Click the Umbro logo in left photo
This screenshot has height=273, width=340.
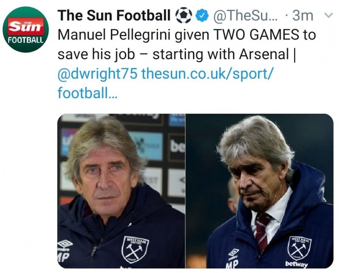65,244
